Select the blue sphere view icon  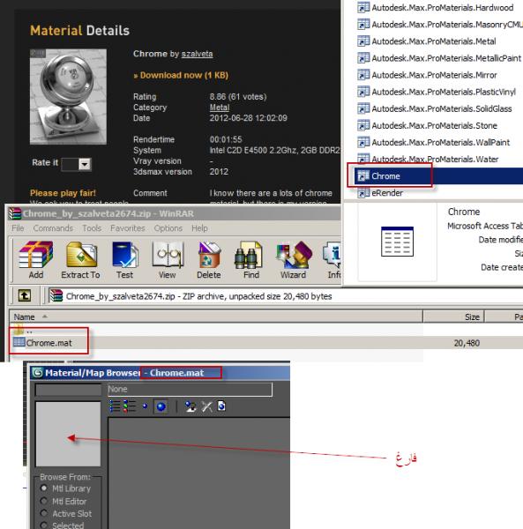161,406
